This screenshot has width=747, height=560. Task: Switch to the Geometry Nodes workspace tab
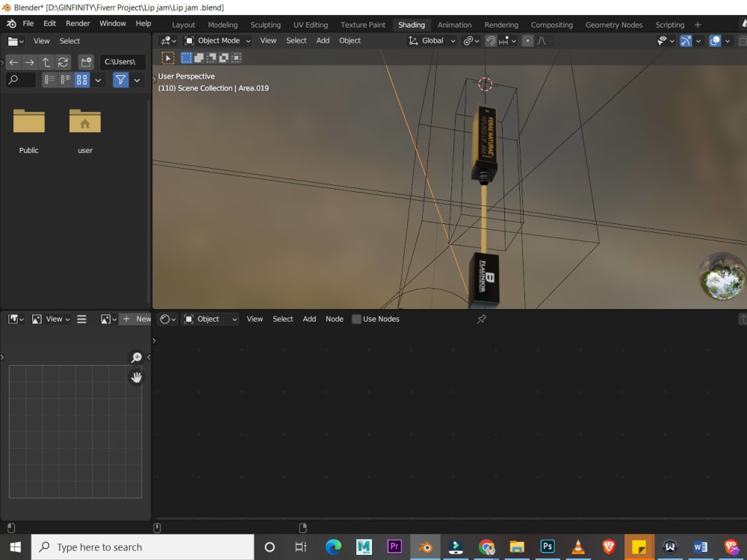613,25
